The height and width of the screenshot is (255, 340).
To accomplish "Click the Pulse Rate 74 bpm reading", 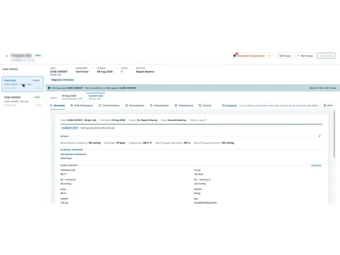I will pyautogui.click(x=114, y=143).
